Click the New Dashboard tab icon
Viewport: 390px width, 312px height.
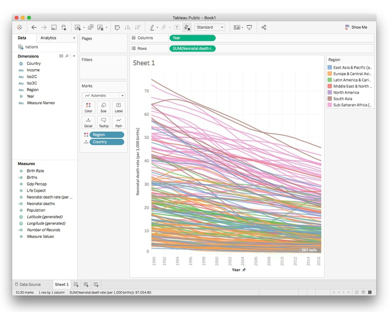pos(86,284)
